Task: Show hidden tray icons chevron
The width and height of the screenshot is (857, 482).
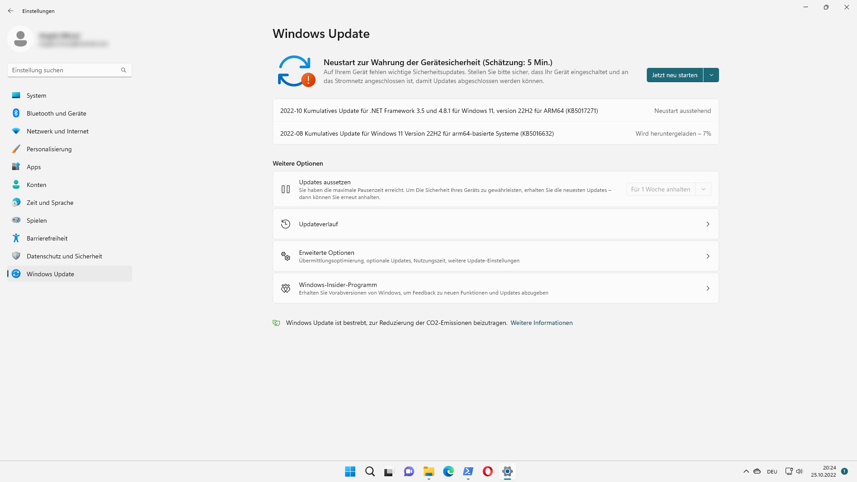Action: point(746,471)
